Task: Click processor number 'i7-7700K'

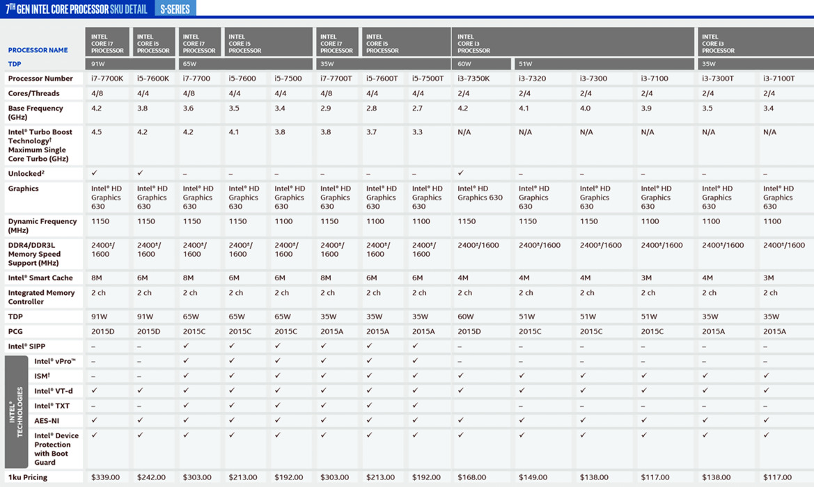Action: (107, 79)
